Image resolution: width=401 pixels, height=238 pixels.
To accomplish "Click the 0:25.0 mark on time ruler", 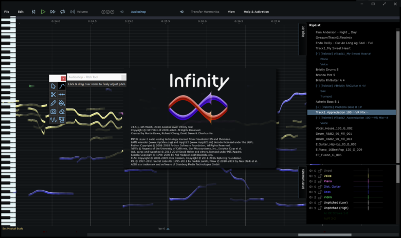I will click(x=129, y=21).
